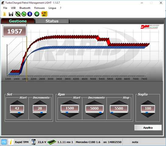Open the Lingua menu
The image size is (166, 146).
[x=52, y=8]
